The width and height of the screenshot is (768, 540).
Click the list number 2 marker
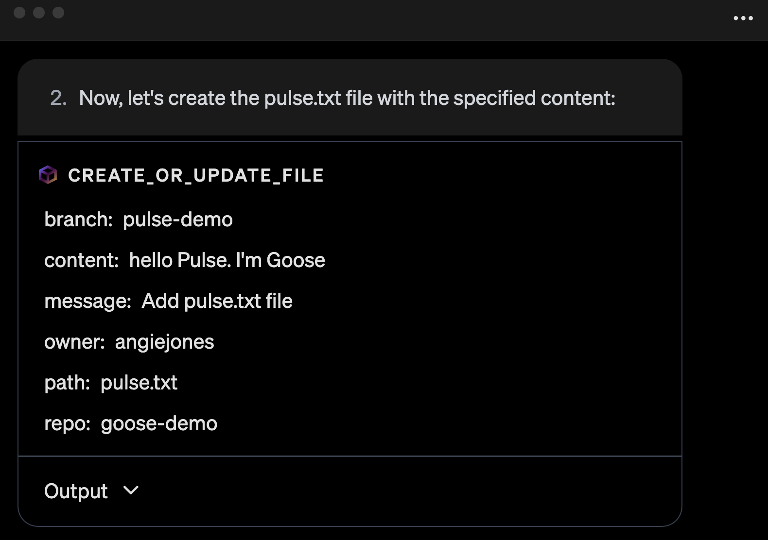(58, 98)
